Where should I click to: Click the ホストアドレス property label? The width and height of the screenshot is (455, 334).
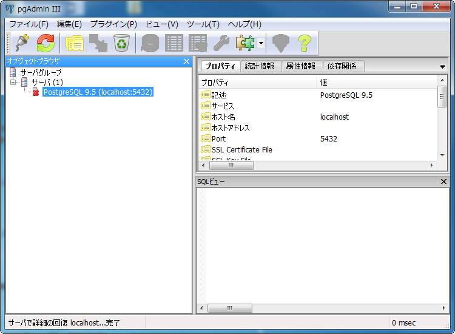point(231,128)
